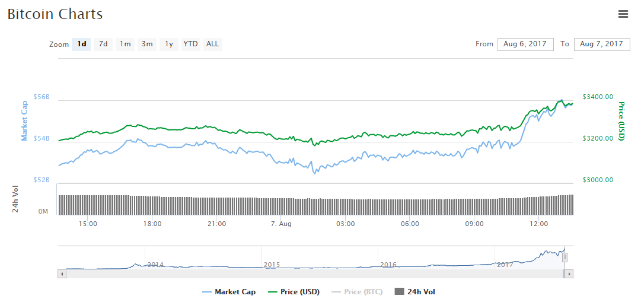The image size is (641, 302).
Task: Select the 1m zoom range
Action: (x=125, y=44)
